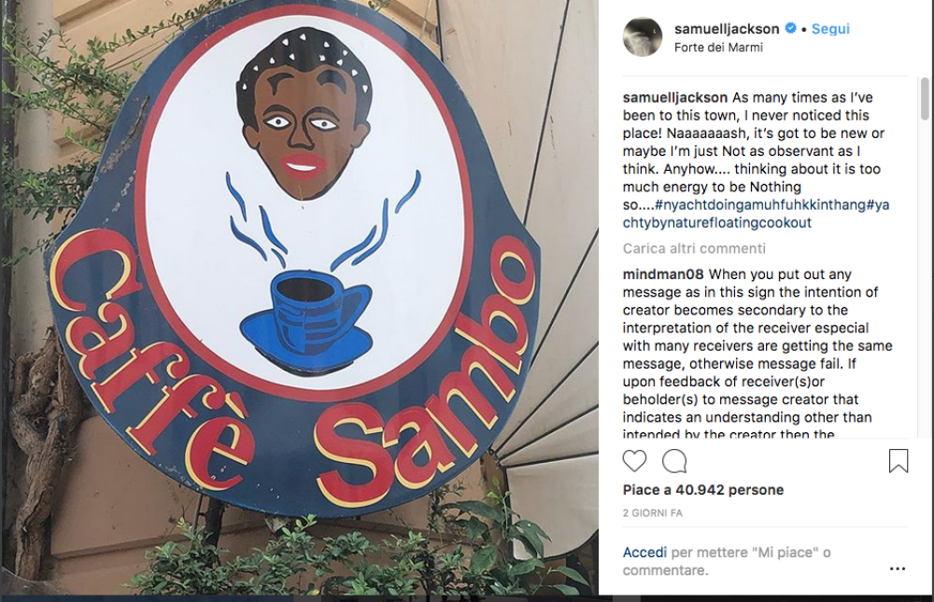
Task: Save the post with the bookmark icon
Action: pos(899,461)
